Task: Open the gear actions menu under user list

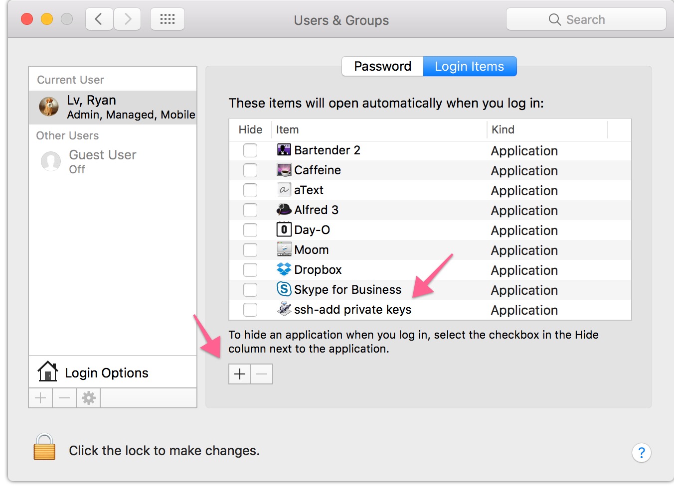Action: tap(88, 398)
